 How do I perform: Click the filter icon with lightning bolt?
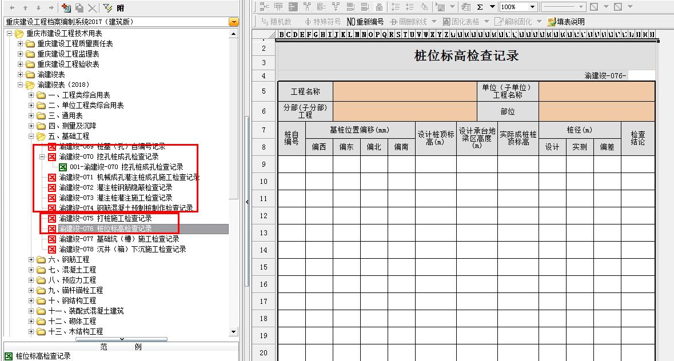(107, 7)
